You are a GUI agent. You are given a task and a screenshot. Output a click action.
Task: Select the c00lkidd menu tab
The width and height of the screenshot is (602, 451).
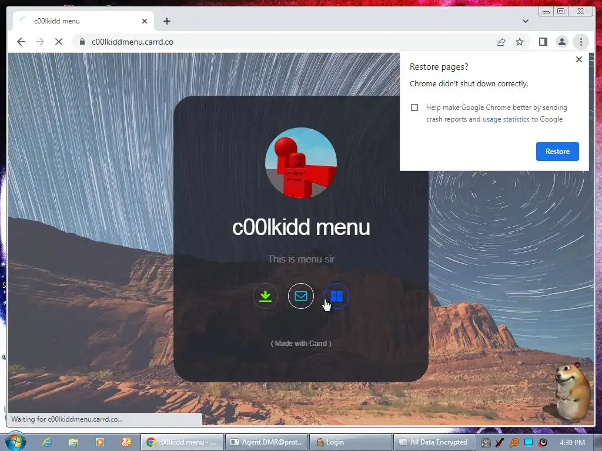83,21
